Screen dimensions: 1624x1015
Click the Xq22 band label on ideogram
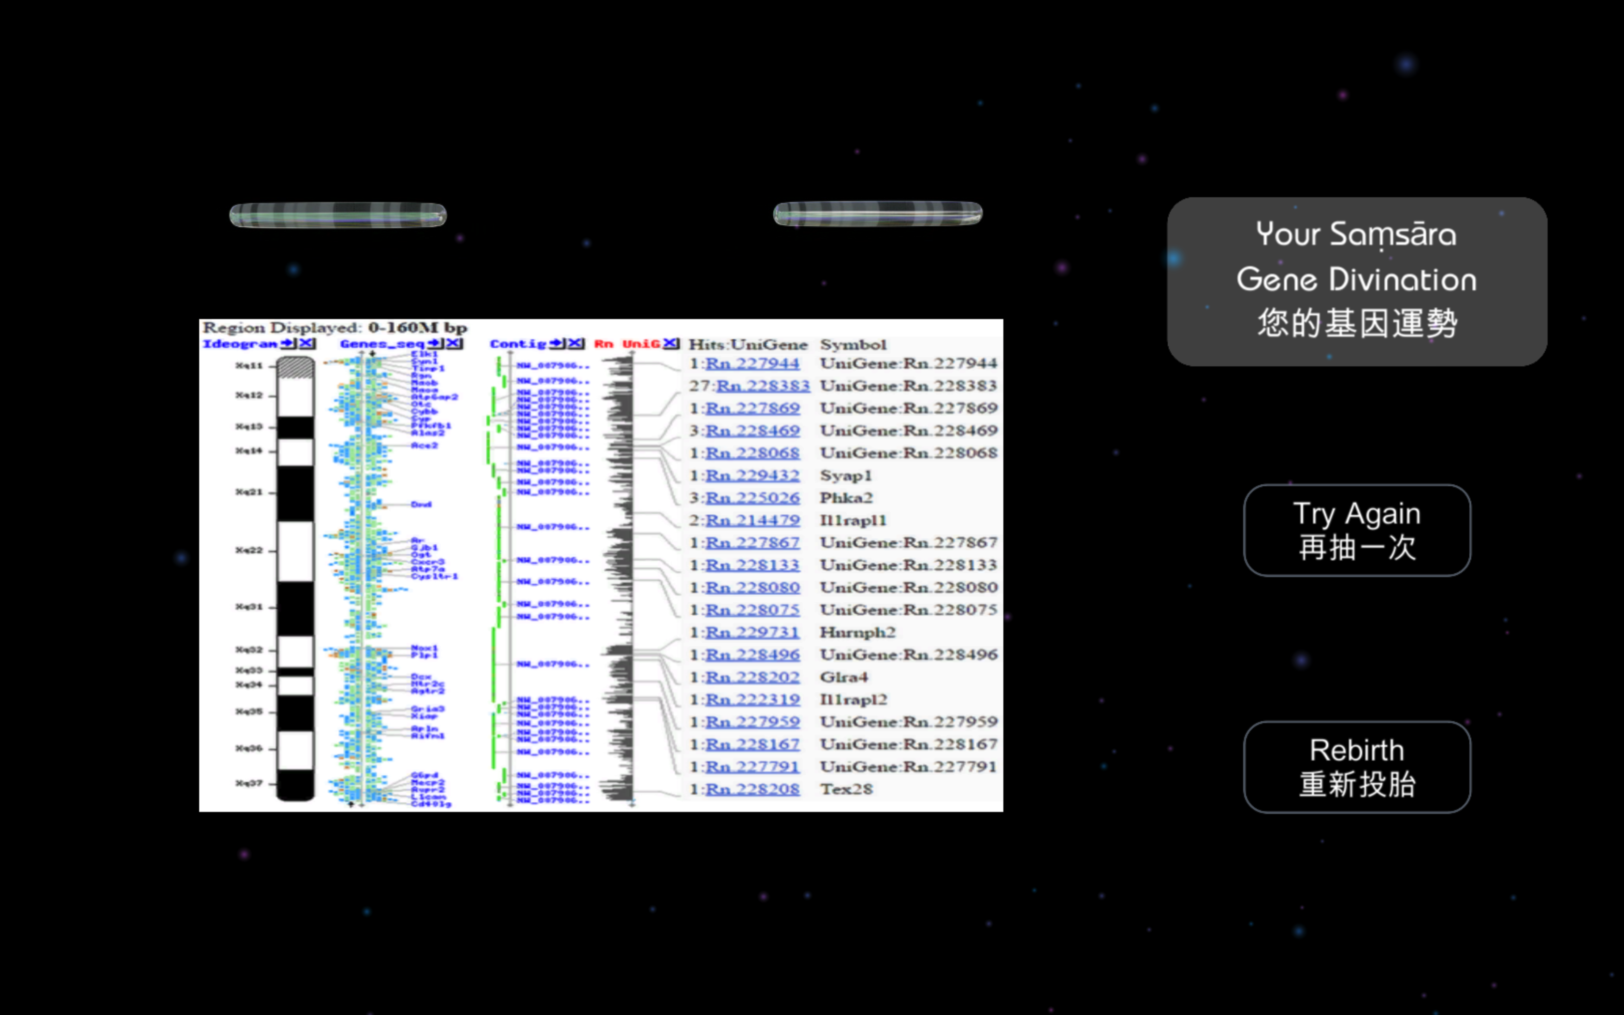click(249, 551)
